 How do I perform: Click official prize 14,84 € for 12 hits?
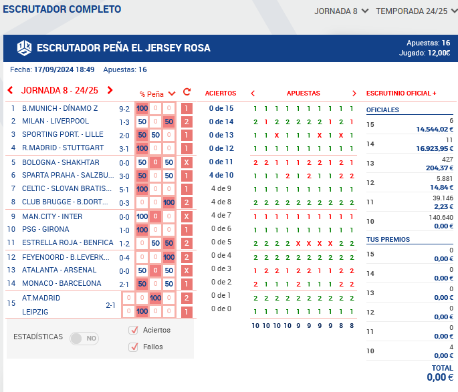[442, 187]
